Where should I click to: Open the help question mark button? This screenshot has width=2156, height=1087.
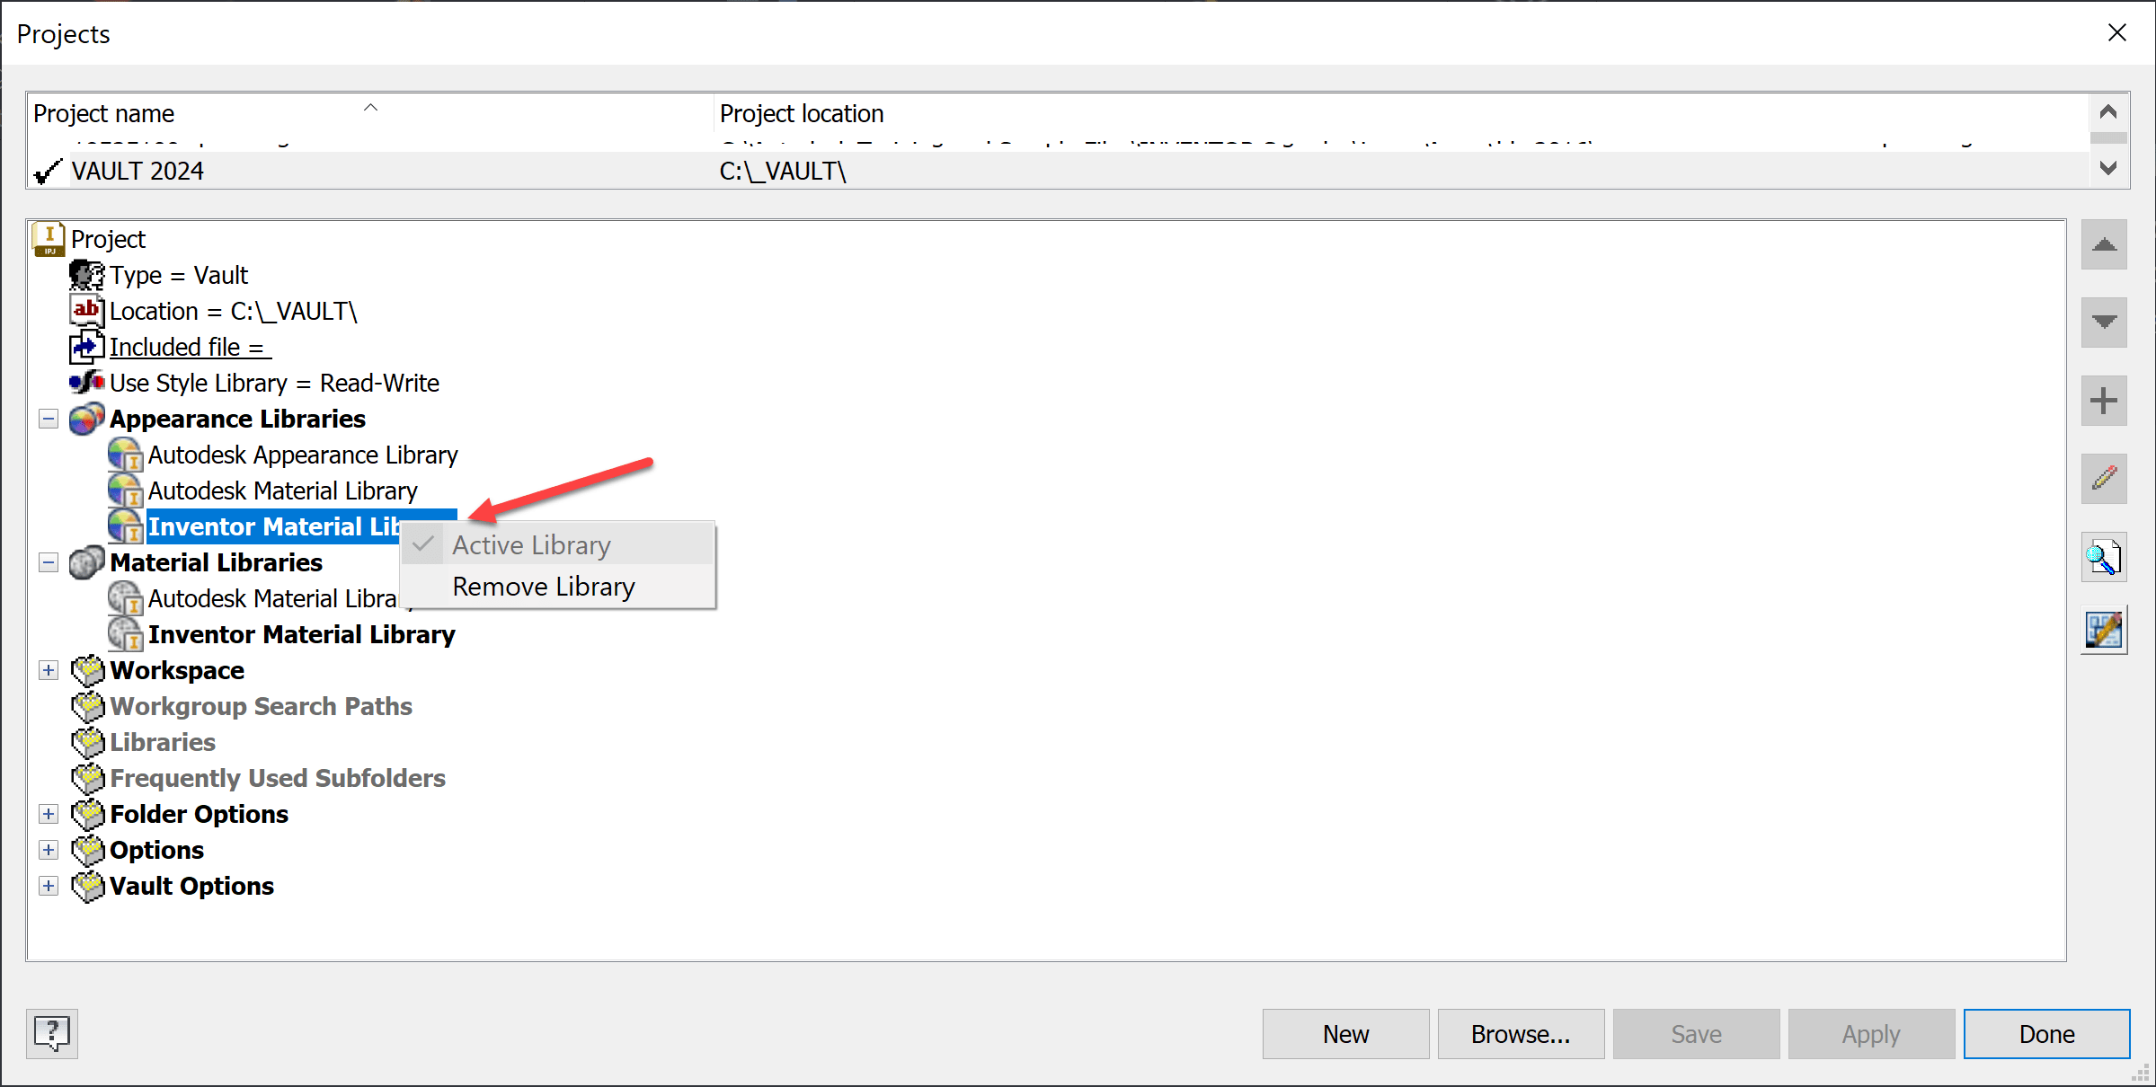tap(52, 1033)
